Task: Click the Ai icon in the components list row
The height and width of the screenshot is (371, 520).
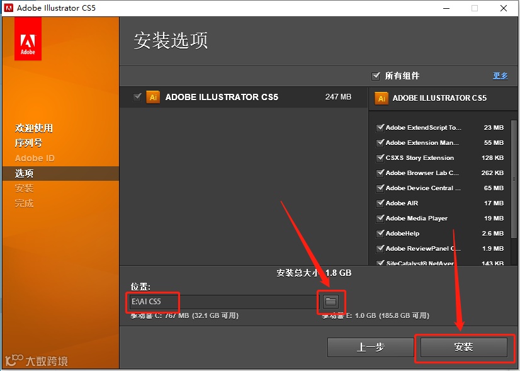Action: click(x=153, y=97)
